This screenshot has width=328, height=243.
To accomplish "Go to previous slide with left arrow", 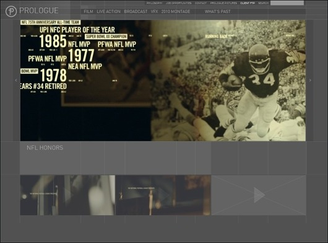I will (16, 80).
